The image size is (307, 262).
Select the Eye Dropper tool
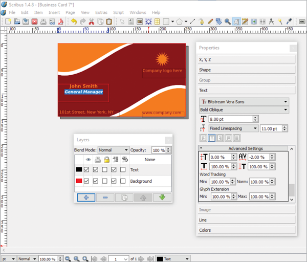point(289,21)
